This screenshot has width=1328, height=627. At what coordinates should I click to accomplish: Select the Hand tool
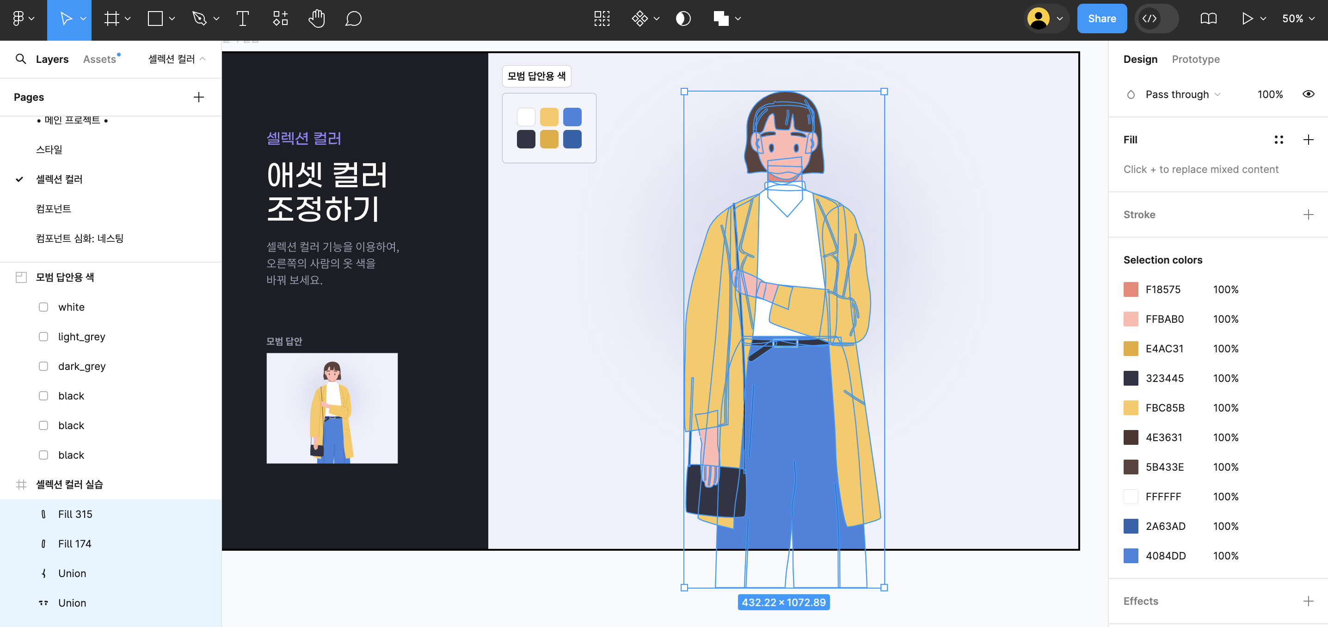pos(317,19)
